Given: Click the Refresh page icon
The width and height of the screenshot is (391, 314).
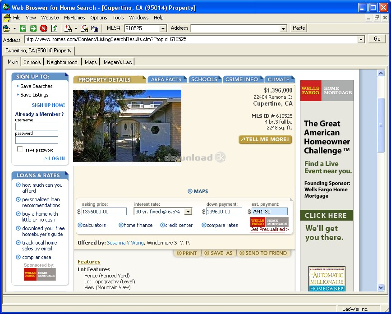Looking at the screenshot, I should (x=54, y=28).
